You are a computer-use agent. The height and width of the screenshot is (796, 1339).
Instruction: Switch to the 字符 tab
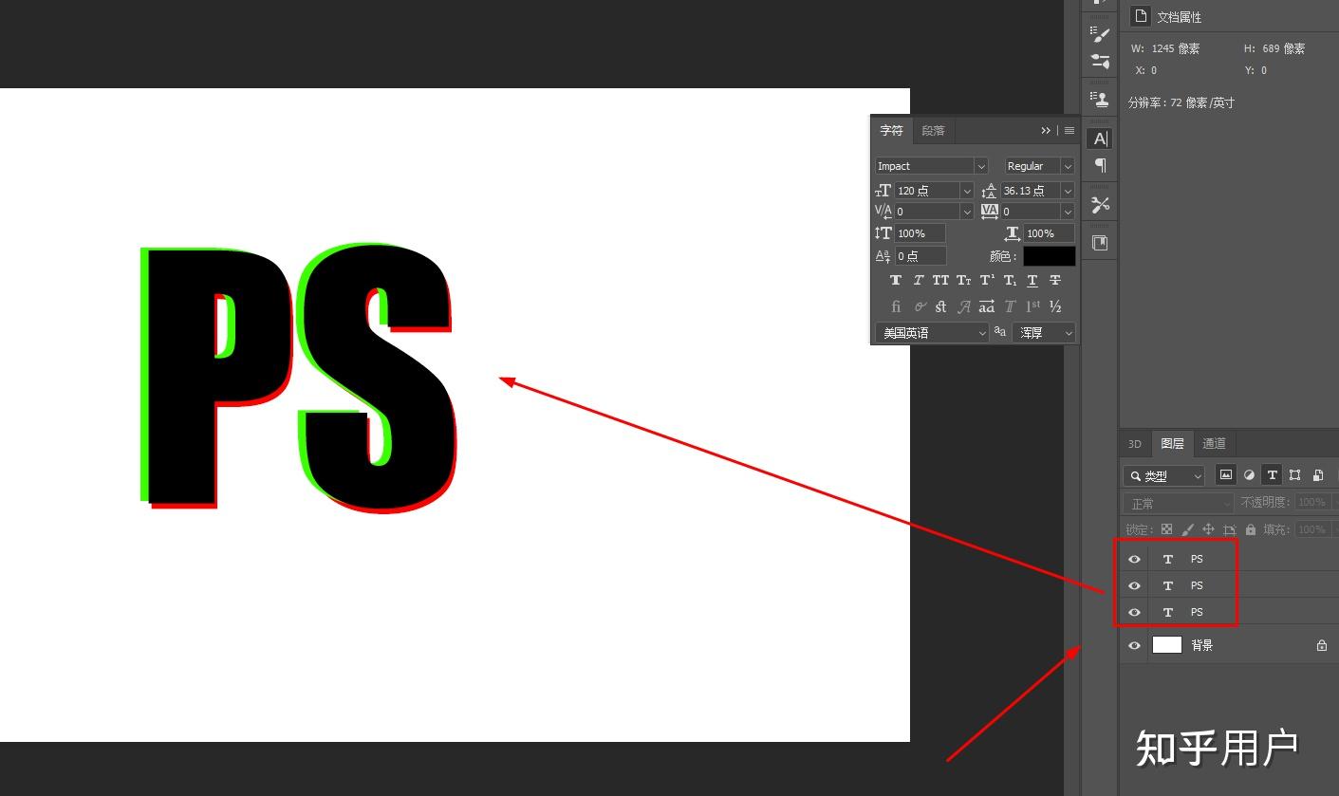[x=891, y=131]
